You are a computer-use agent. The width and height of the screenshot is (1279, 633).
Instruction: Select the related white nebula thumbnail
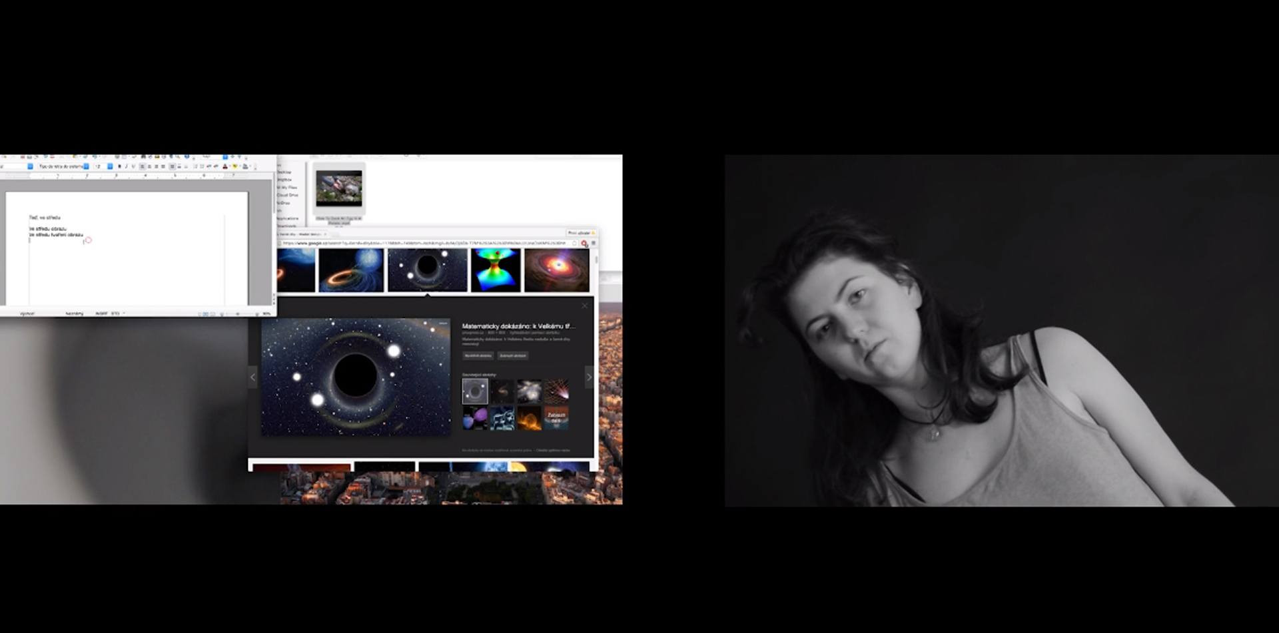pos(530,391)
